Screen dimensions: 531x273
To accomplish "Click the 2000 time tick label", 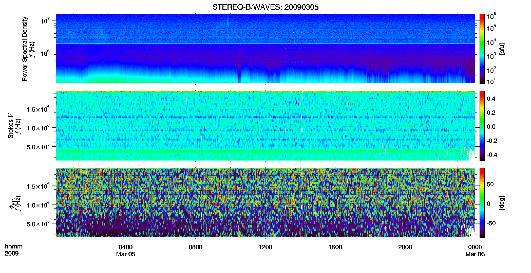I will tap(405, 247).
